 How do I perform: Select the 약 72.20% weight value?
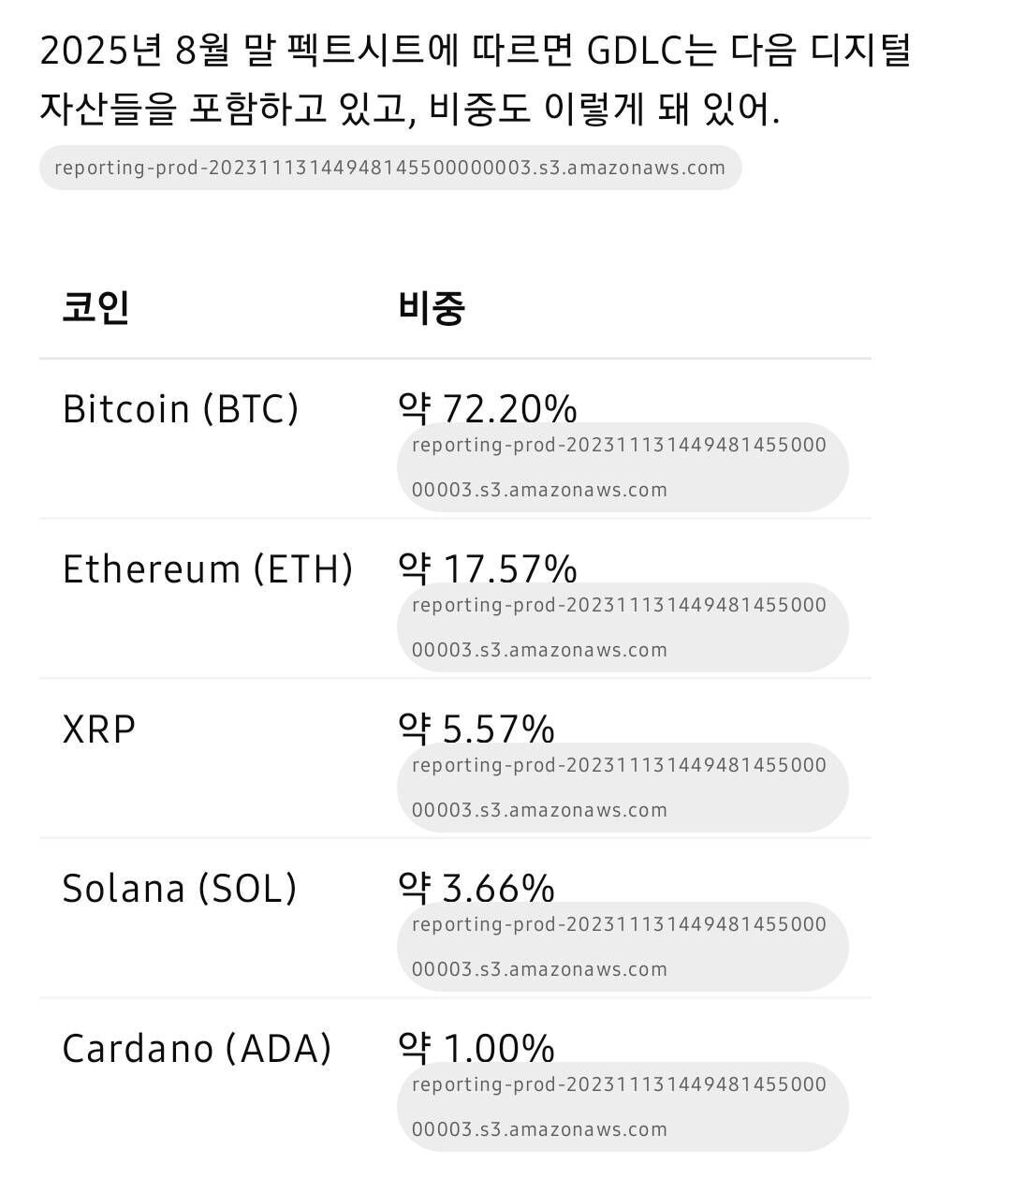coord(487,408)
